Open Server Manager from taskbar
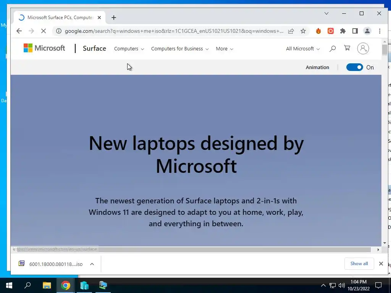 pos(84,285)
